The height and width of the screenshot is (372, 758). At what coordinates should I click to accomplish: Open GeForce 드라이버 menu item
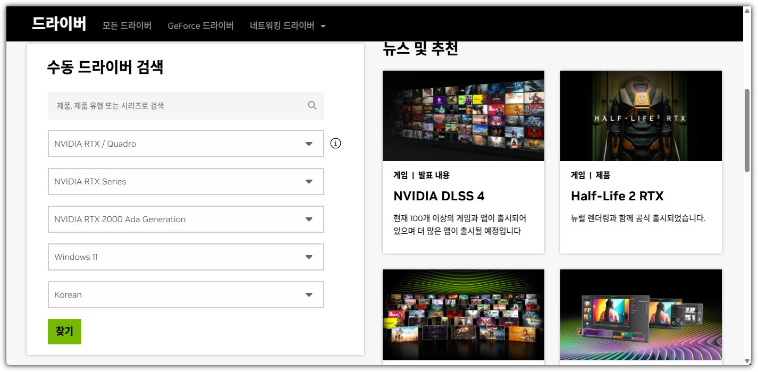pos(200,26)
